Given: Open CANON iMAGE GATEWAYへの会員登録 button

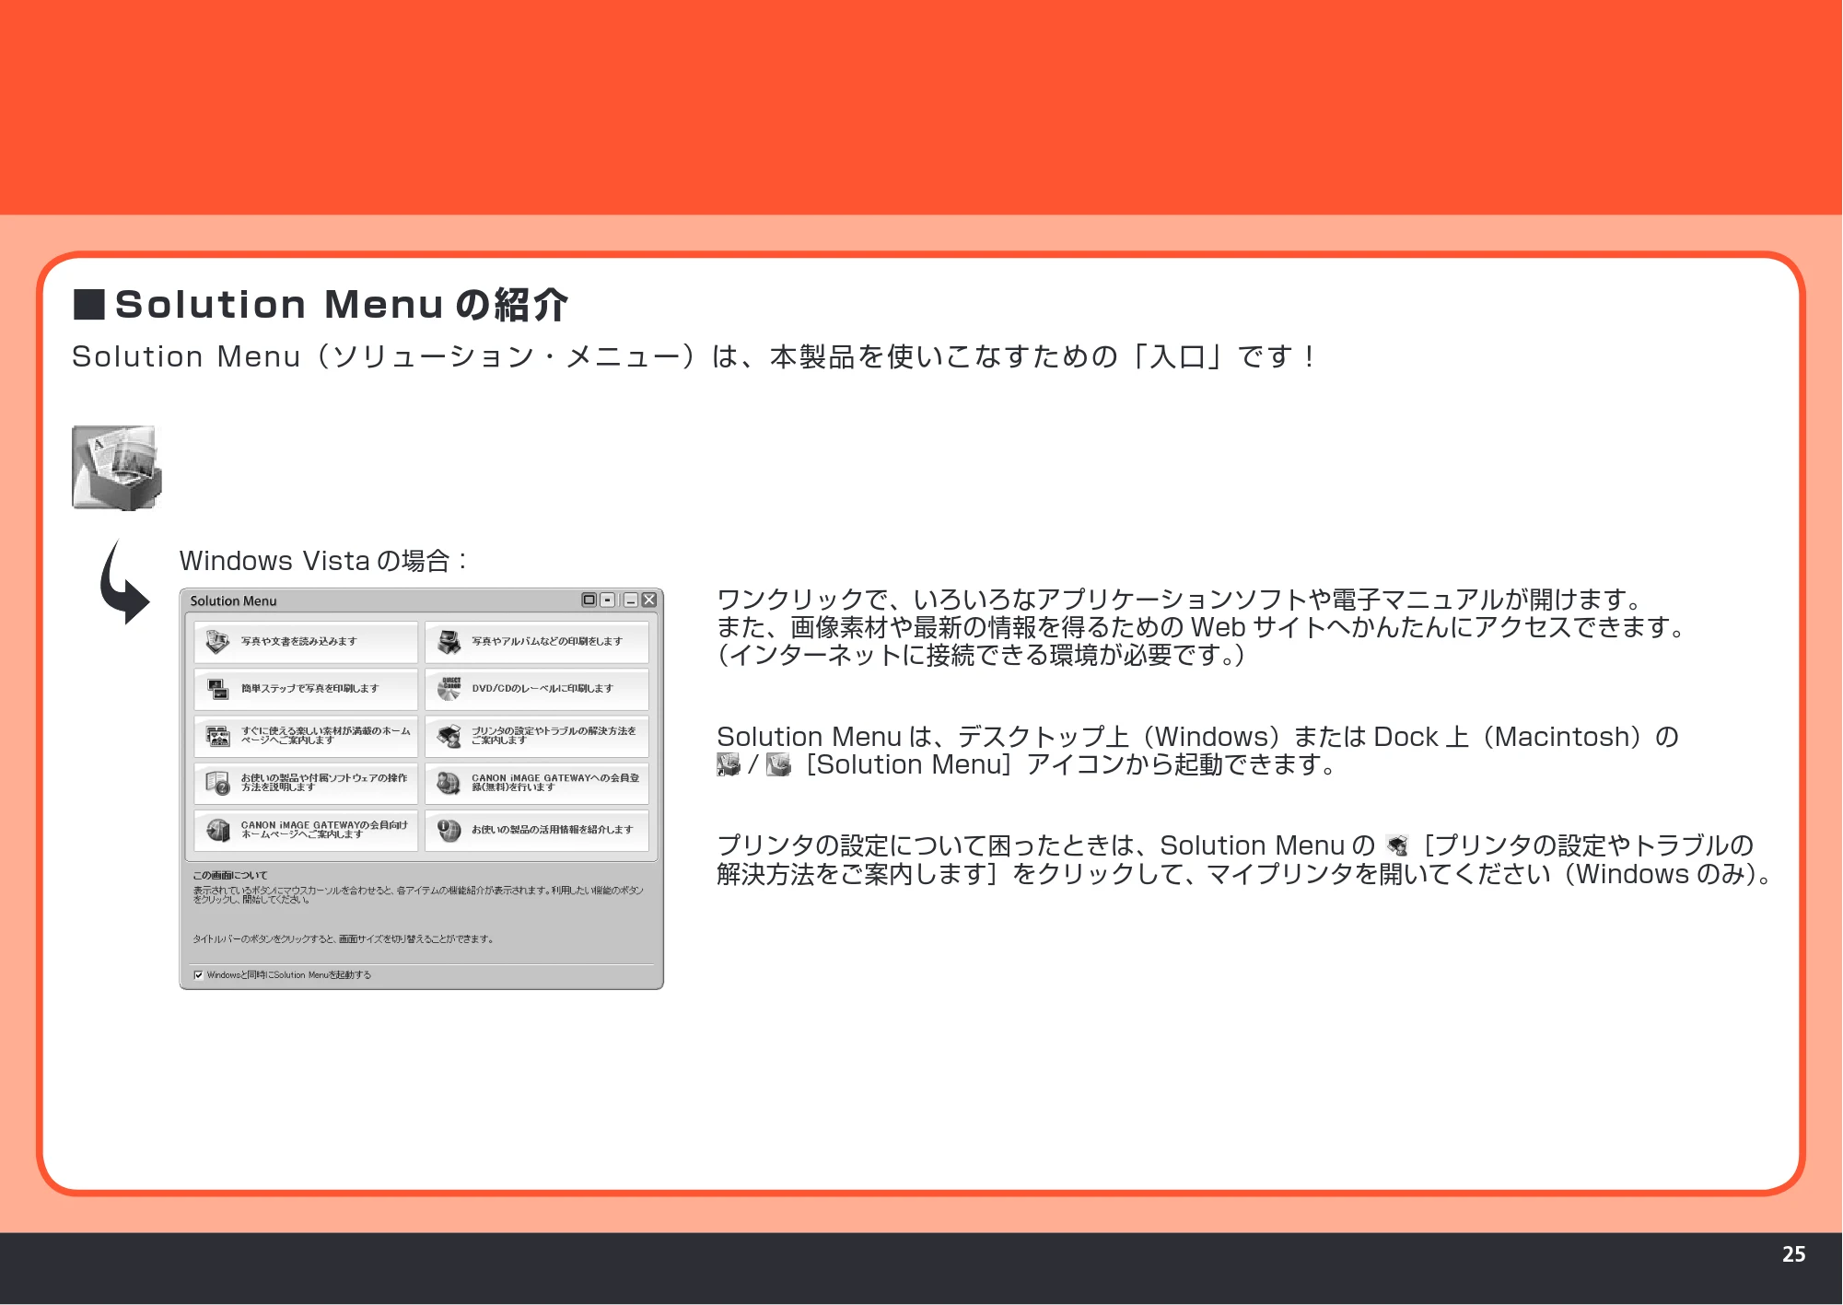Looking at the screenshot, I should [537, 783].
